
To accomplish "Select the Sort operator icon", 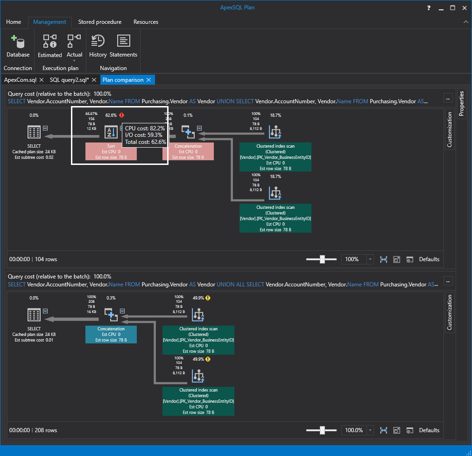I will [111, 132].
